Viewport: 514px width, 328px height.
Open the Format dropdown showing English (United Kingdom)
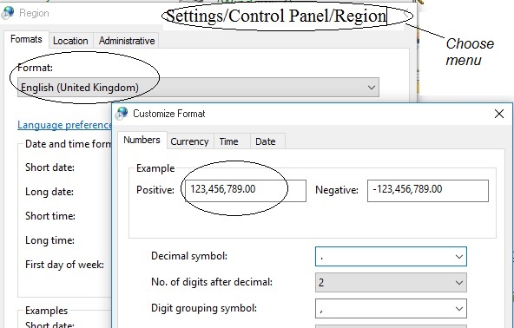(x=198, y=88)
